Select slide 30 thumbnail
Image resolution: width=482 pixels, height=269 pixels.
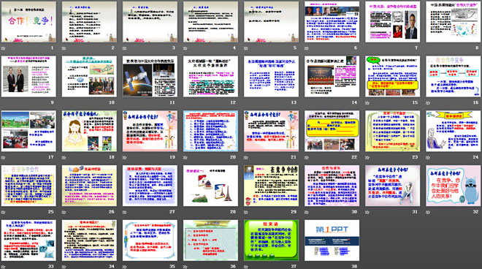point(332,186)
